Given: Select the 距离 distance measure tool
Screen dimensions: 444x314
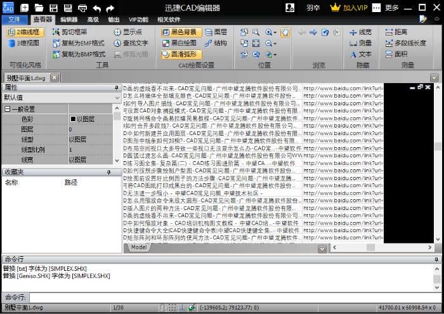Looking at the screenshot, I should (x=396, y=32).
